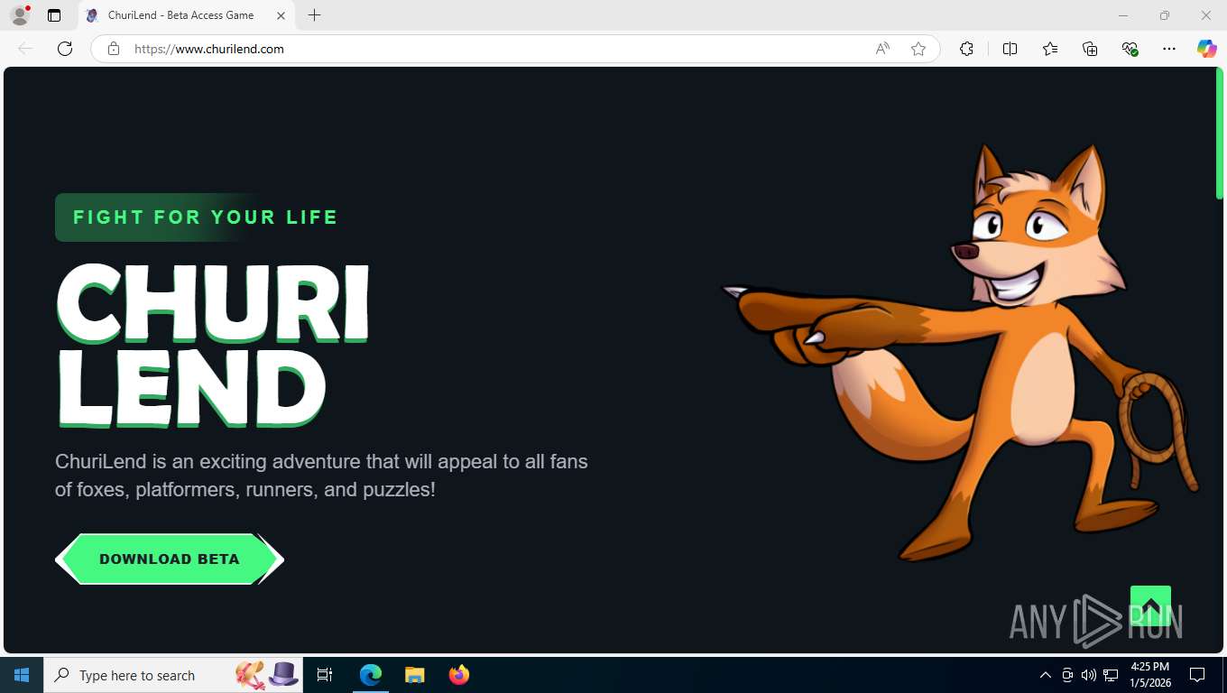Open Browser essentials heart icon
The height and width of the screenshot is (693, 1227).
click(1130, 49)
